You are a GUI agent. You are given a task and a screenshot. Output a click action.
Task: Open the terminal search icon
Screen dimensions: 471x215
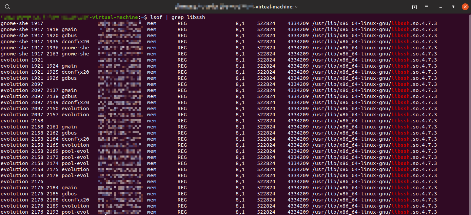coord(7,7)
